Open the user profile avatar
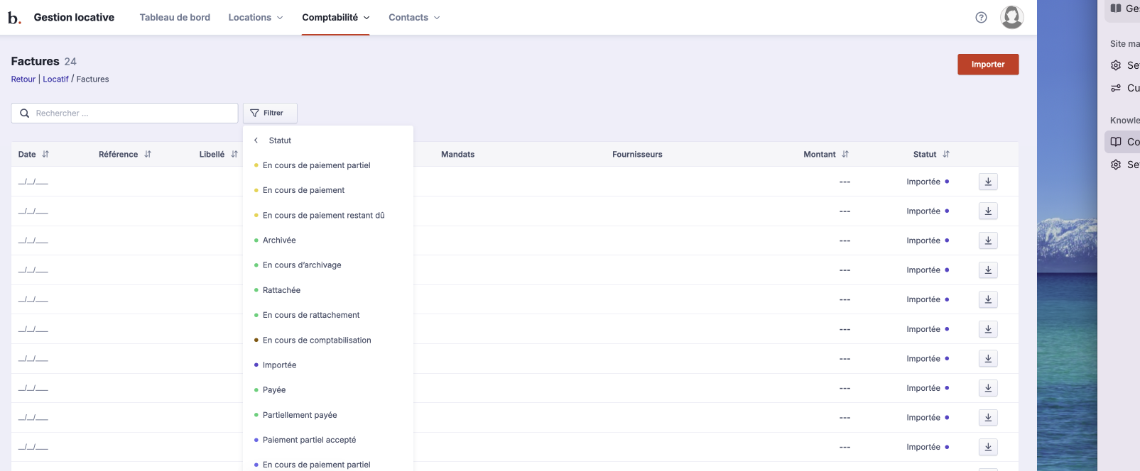Screen dimensions: 1140x471 point(1011,17)
